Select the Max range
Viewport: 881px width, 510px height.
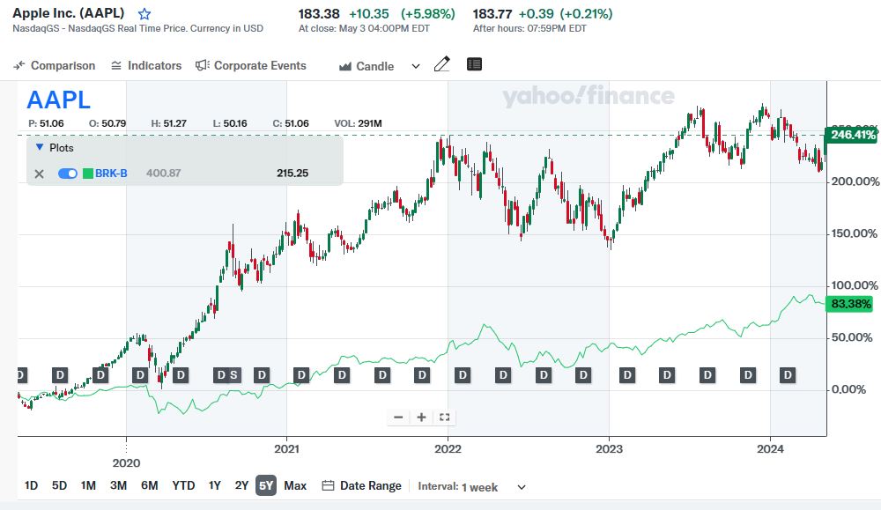click(x=295, y=486)
